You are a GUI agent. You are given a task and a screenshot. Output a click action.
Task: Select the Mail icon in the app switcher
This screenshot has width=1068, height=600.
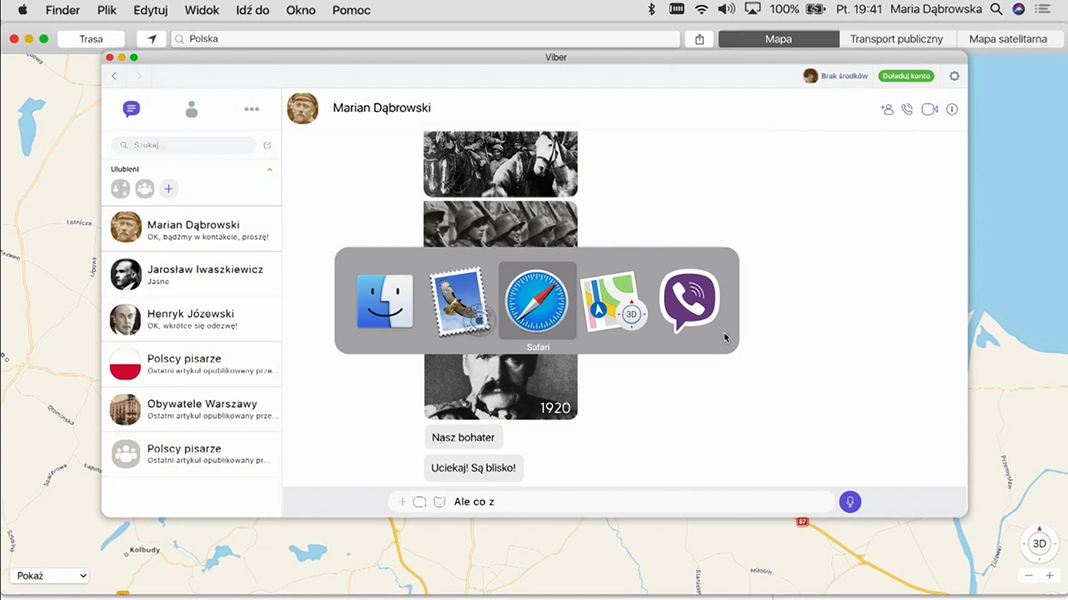461,302
